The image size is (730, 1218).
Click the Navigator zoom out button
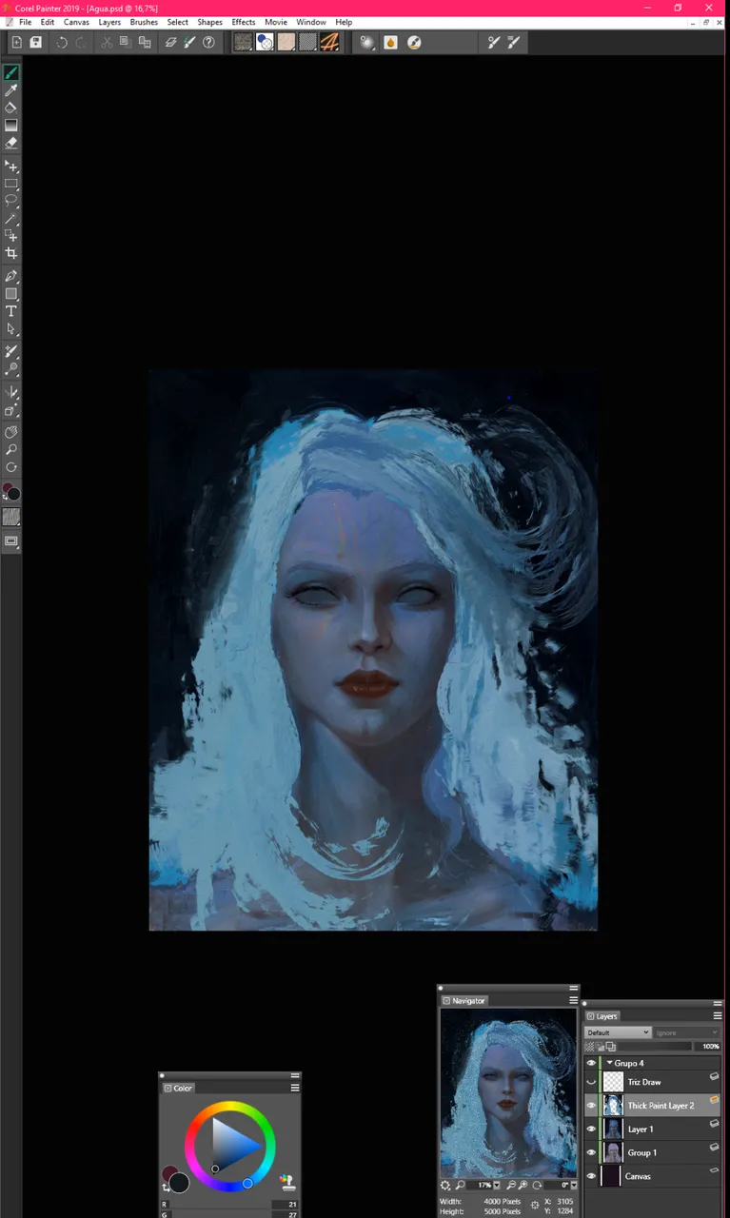[511, 1186]
